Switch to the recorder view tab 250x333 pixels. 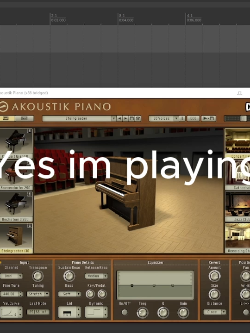(25, 118)
